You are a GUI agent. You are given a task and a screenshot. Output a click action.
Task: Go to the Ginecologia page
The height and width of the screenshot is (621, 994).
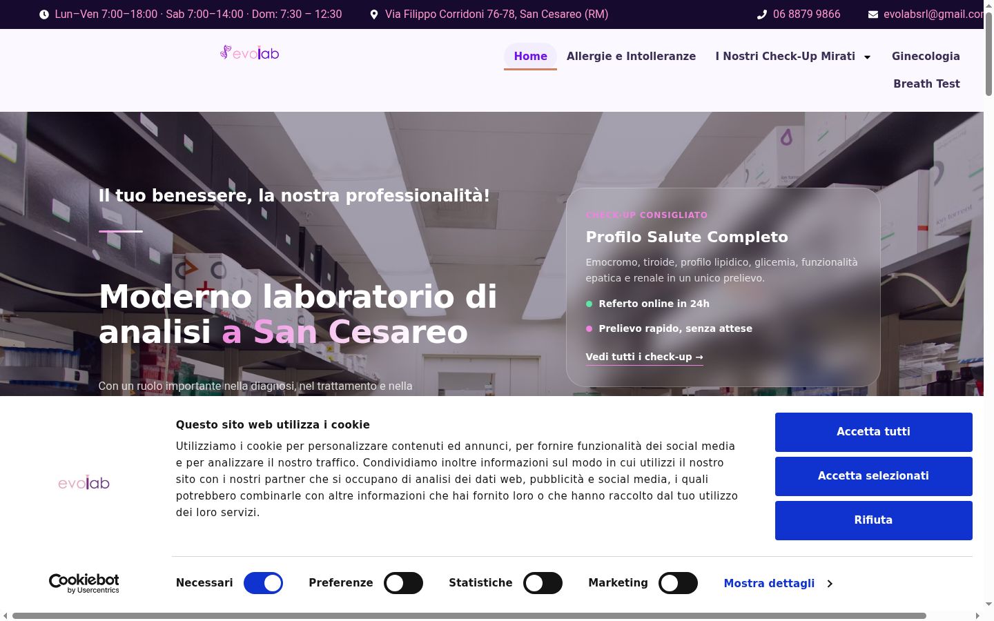point(926,57)
